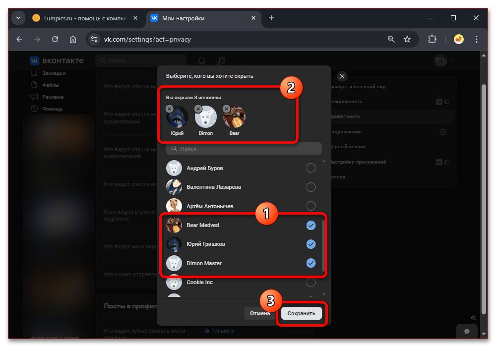The height and width of the screenshot is (347, 496).
Task: Click the Только я privacy dropdown
Action: pyautogui.click(x=220, y=331)
